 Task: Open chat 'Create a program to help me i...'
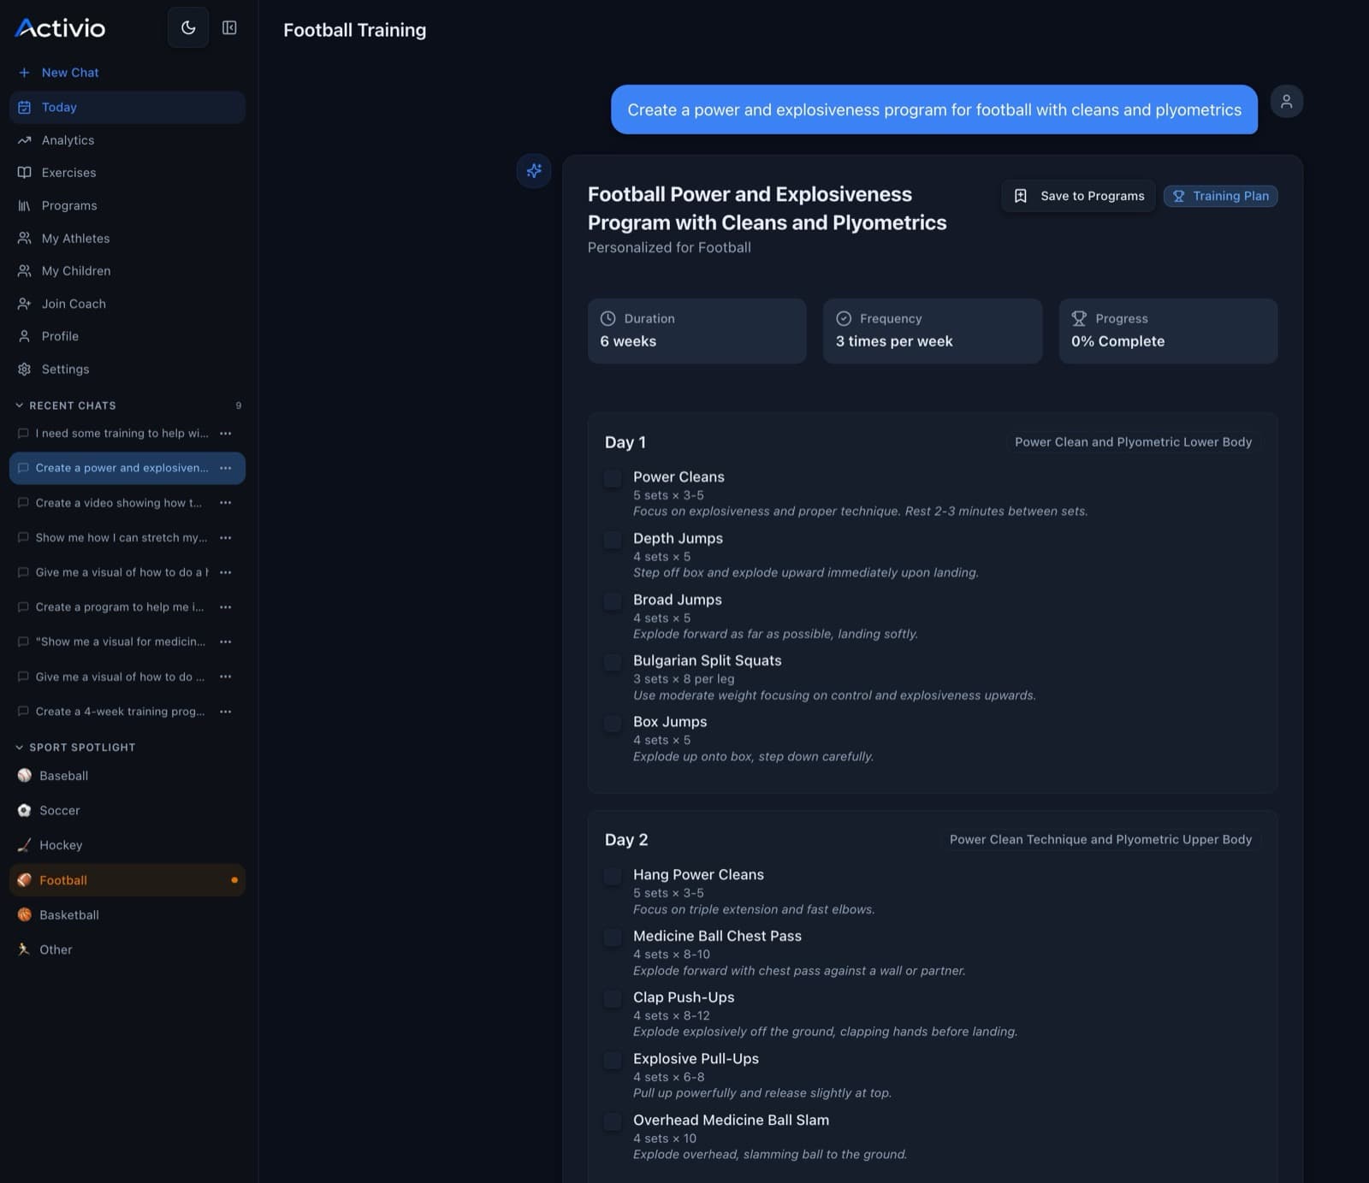click(x=120, y=607)
